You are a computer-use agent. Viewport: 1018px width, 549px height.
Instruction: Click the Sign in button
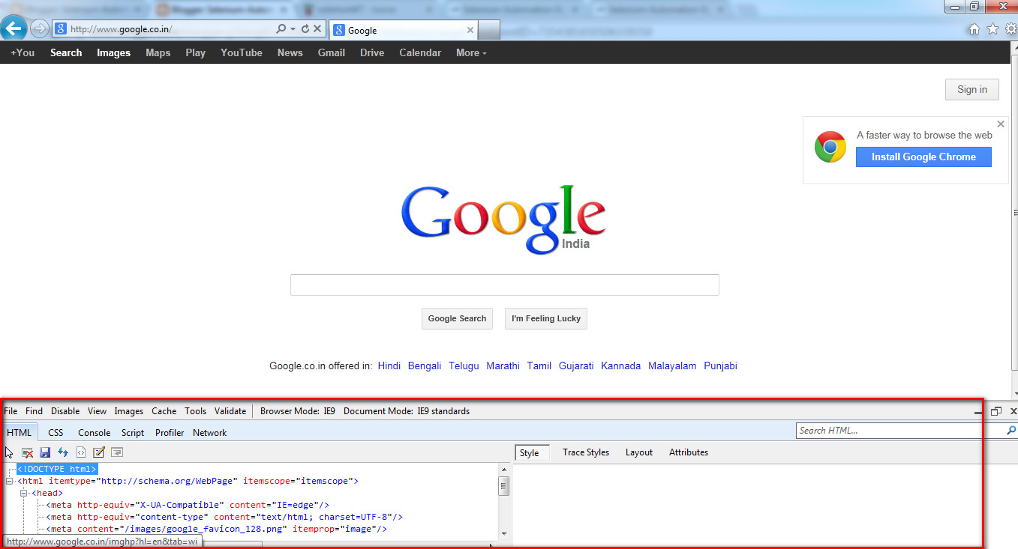[x=972, y=89]
